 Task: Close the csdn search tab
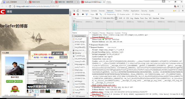(x=26, y=2)
